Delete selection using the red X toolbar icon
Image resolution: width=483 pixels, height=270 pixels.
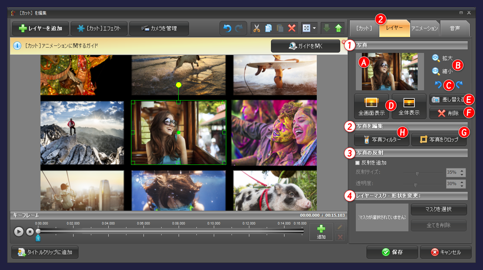291,28
